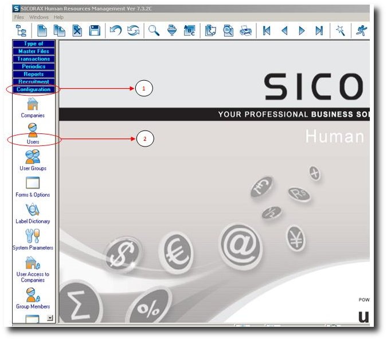Click the magnifying glass search icon

click(154, 31)
